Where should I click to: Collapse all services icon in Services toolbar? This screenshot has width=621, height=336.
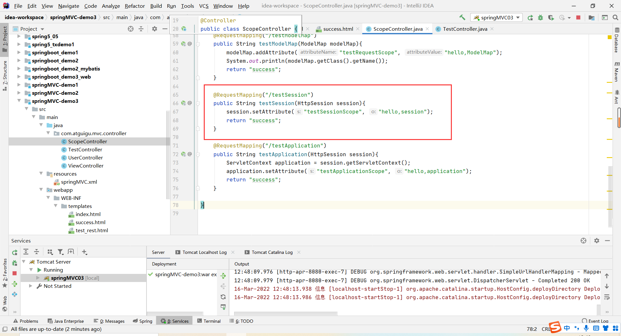(37, 252)
